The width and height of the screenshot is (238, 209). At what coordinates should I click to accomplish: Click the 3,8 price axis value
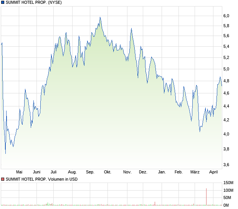tap(226, 149)
